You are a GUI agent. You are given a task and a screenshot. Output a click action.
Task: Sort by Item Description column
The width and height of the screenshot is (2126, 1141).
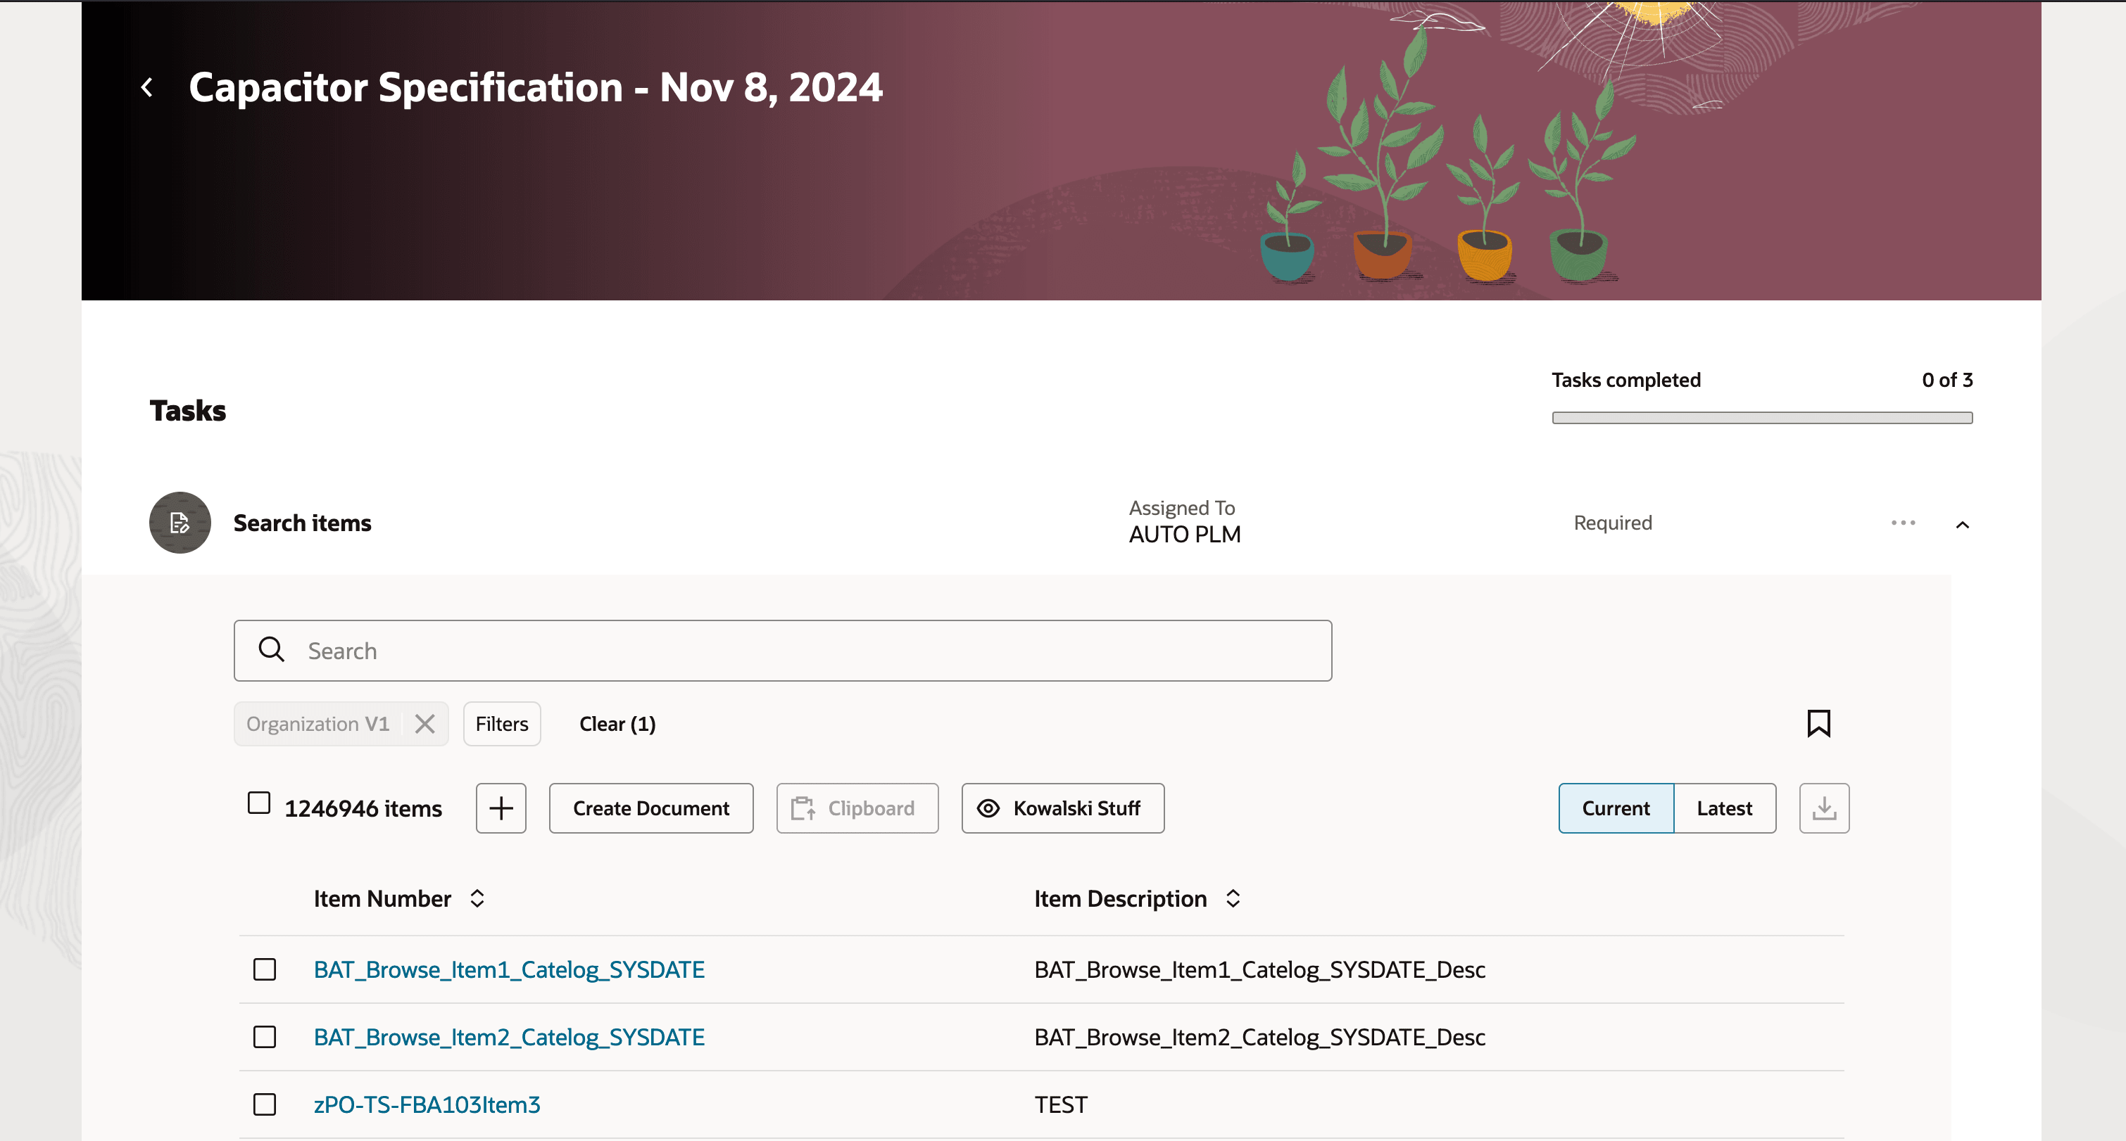[1232, 898]
